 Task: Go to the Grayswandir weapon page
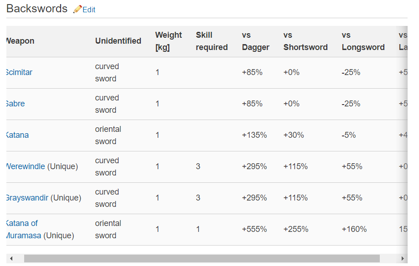pos(27,198)
